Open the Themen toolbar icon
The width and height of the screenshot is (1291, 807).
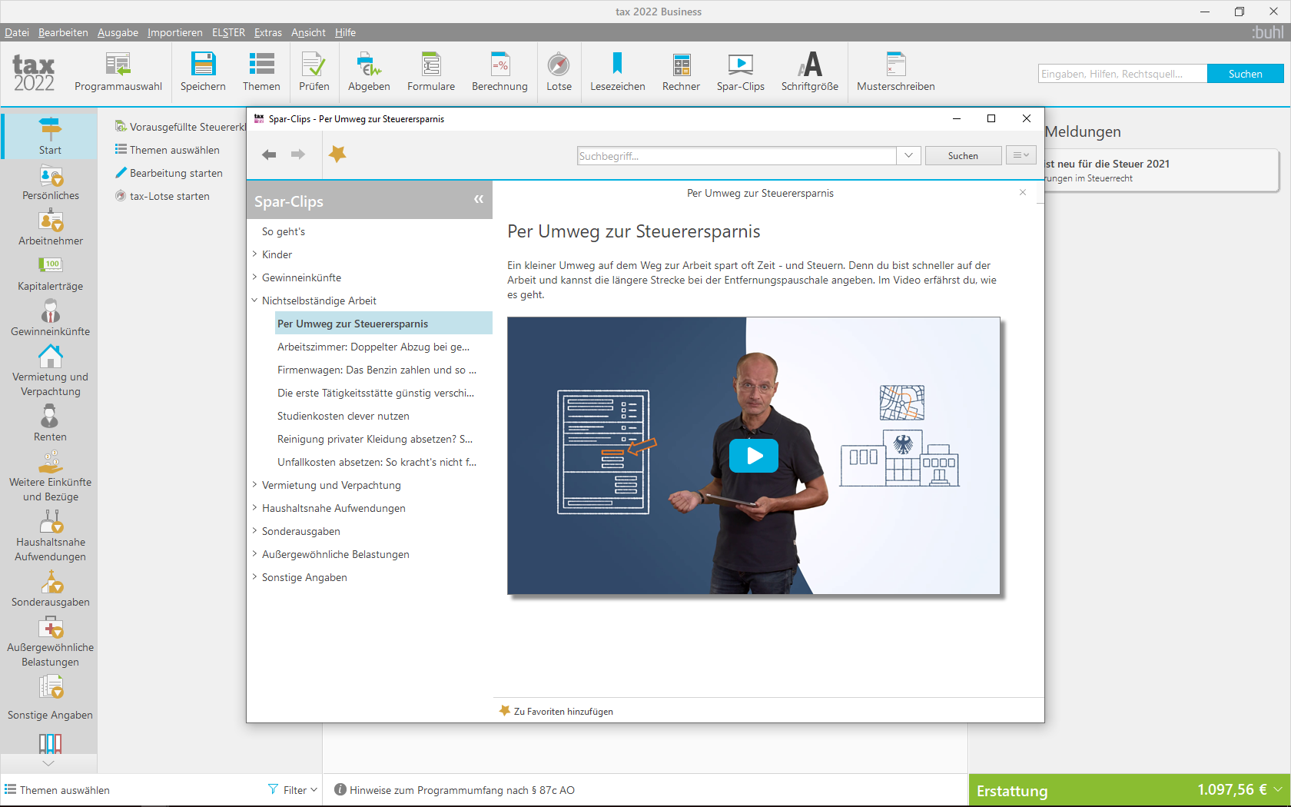261,71
